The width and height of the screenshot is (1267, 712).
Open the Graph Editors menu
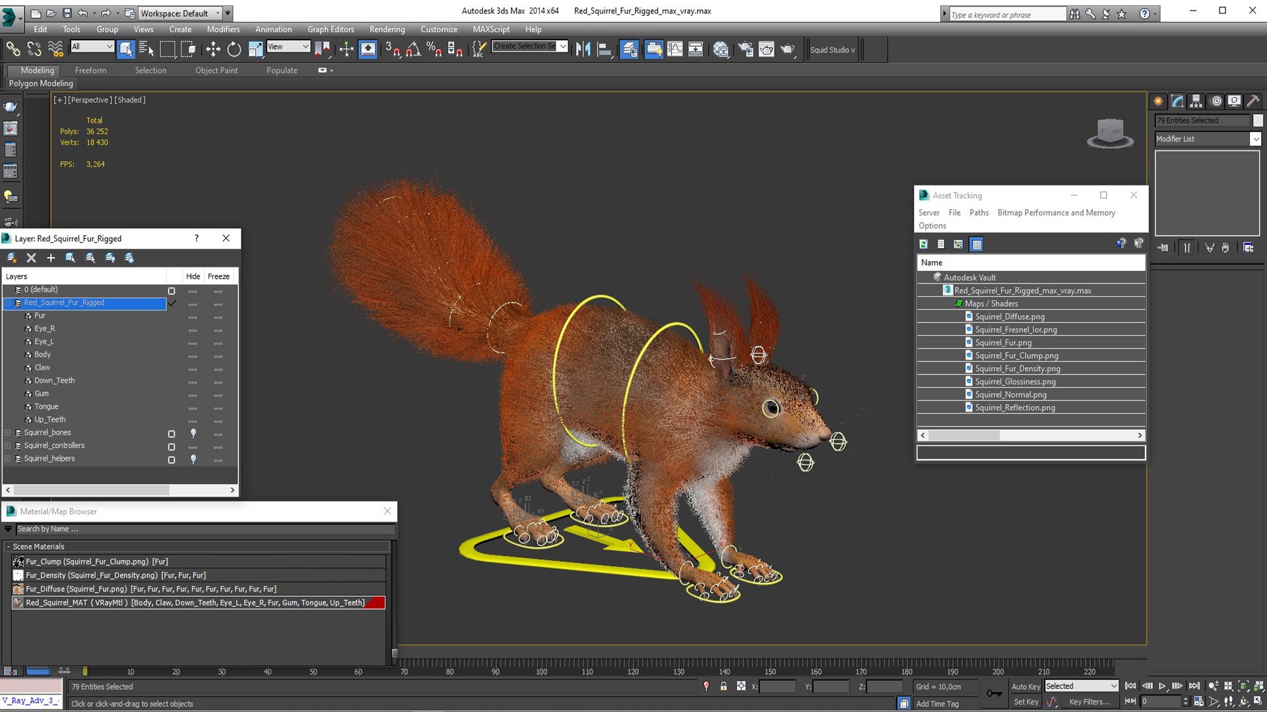click(x=331, y=29)
